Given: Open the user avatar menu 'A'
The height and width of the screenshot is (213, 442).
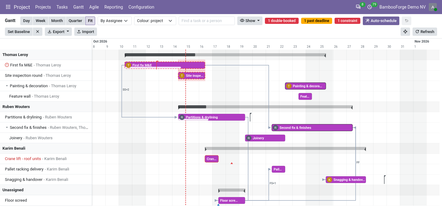Looking at the screenshot, I should [433, 7].
